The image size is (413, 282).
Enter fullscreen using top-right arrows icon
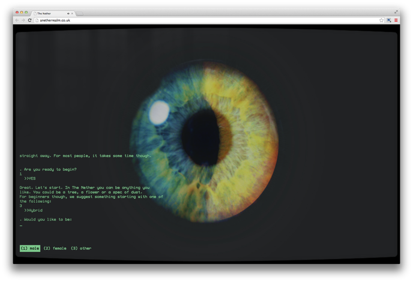(396, 12)
